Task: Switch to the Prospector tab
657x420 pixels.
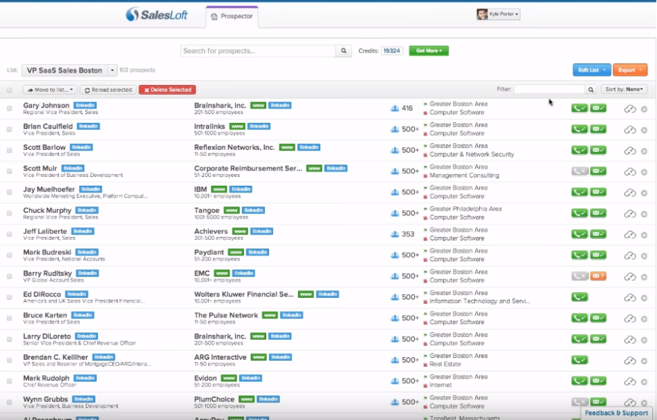Action: (x=232, y=17)
